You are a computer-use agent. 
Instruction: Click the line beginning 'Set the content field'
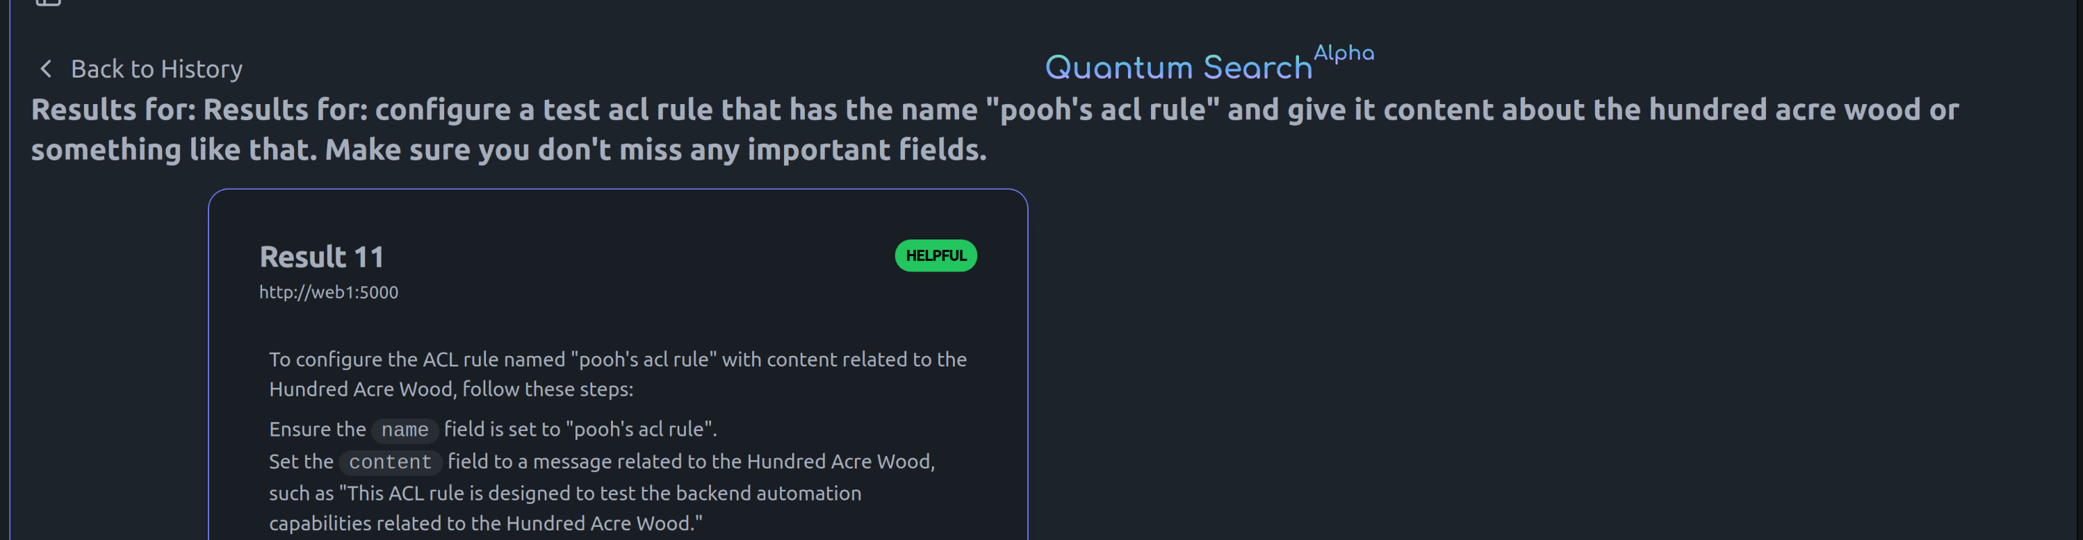602,462
